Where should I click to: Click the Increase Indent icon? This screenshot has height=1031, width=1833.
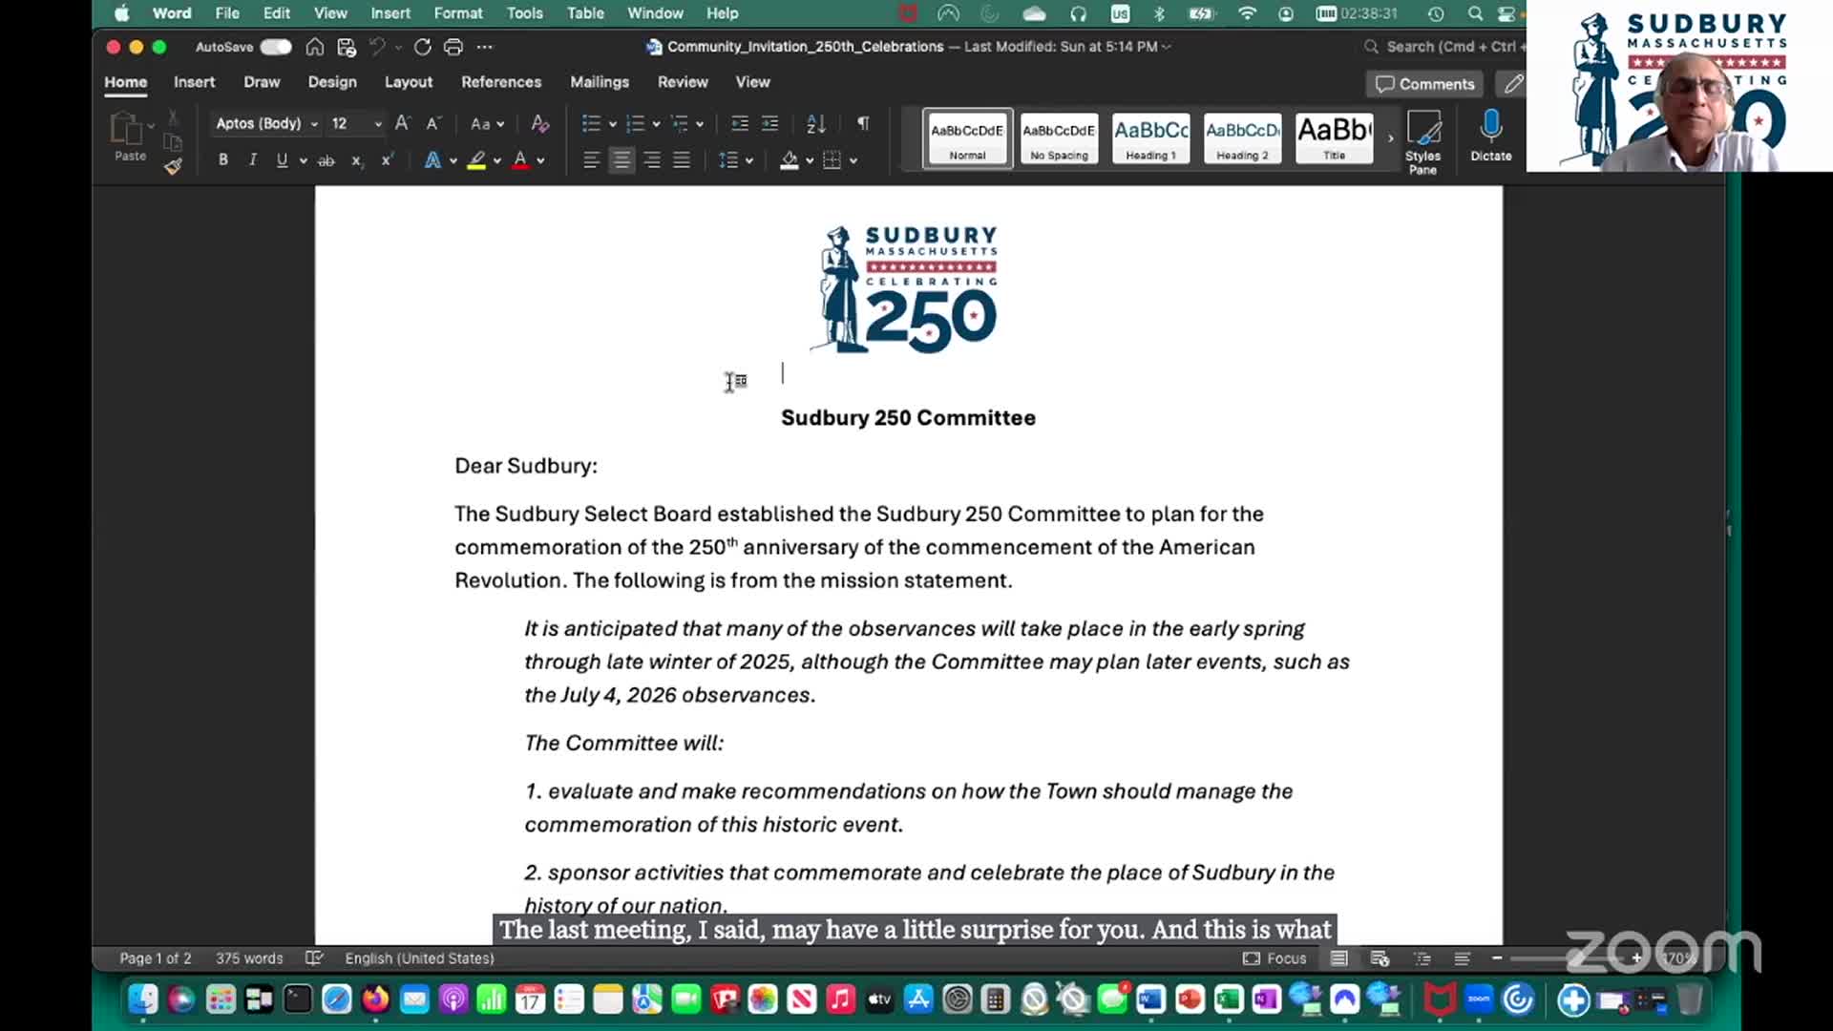[769, 124]
